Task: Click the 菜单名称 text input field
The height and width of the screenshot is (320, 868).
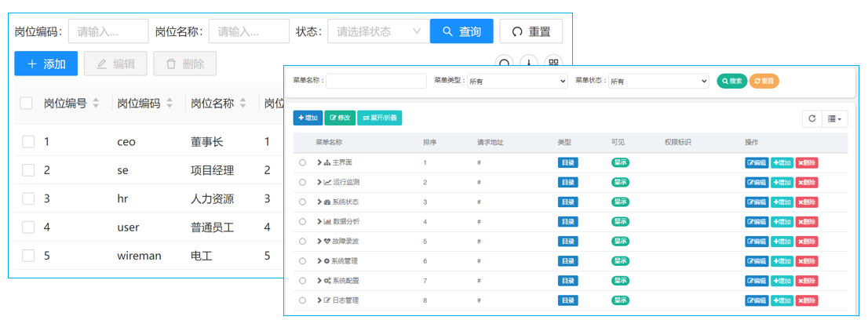Action: (x=376, y=81)
